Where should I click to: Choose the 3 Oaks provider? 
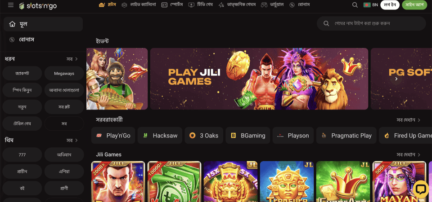(x=203, y=136)
